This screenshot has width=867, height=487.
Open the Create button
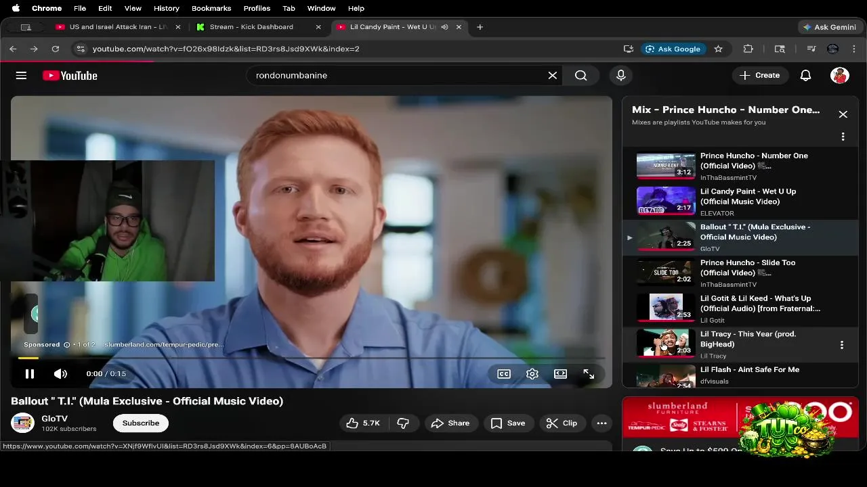pos(760,76)
